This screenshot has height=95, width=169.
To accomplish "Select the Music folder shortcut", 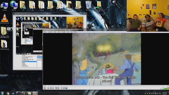I will click(51, 6).
